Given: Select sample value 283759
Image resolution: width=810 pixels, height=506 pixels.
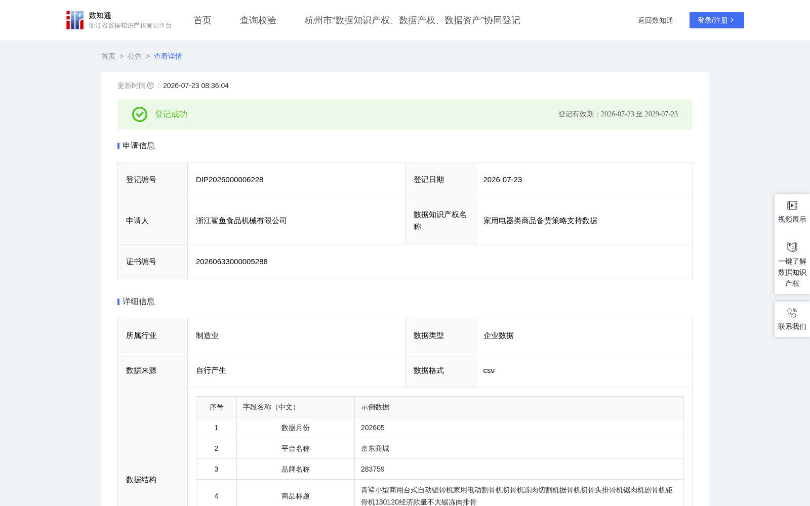Looking at the screenshot, I should [x=373, y=469].
